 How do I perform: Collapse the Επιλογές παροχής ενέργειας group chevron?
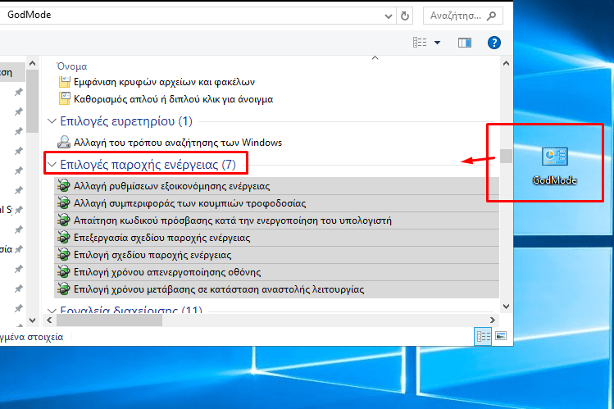[x=52, y=165]
